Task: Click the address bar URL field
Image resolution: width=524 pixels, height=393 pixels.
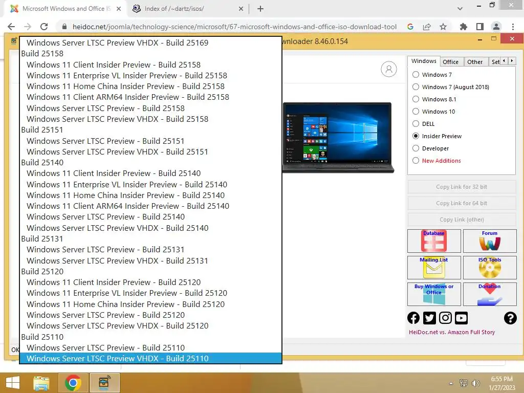Action: pyautogui.click(x=234, y=27)
